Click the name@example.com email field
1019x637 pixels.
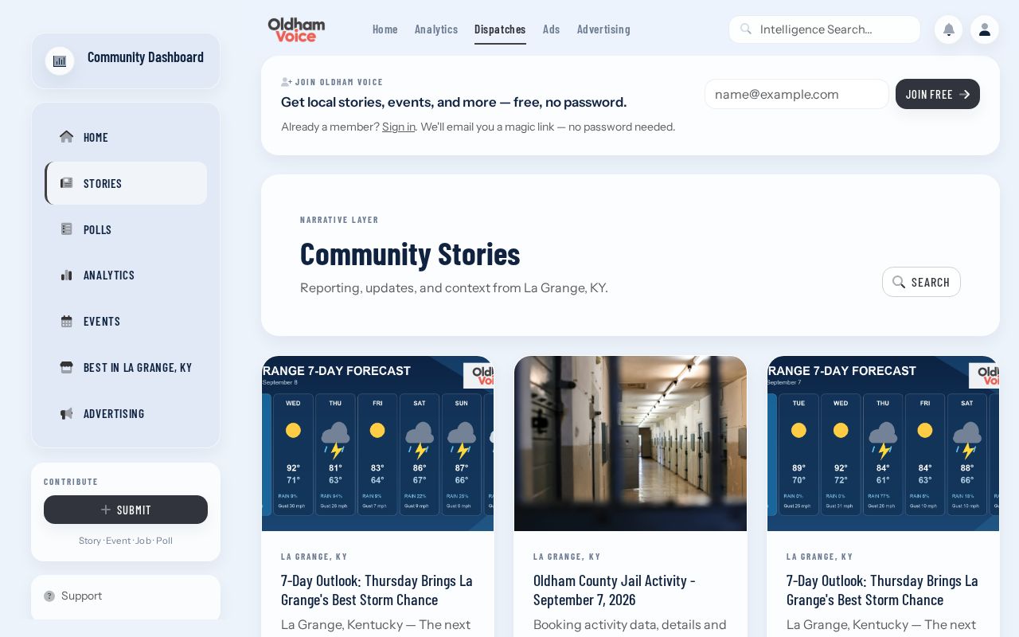[797, 94]
